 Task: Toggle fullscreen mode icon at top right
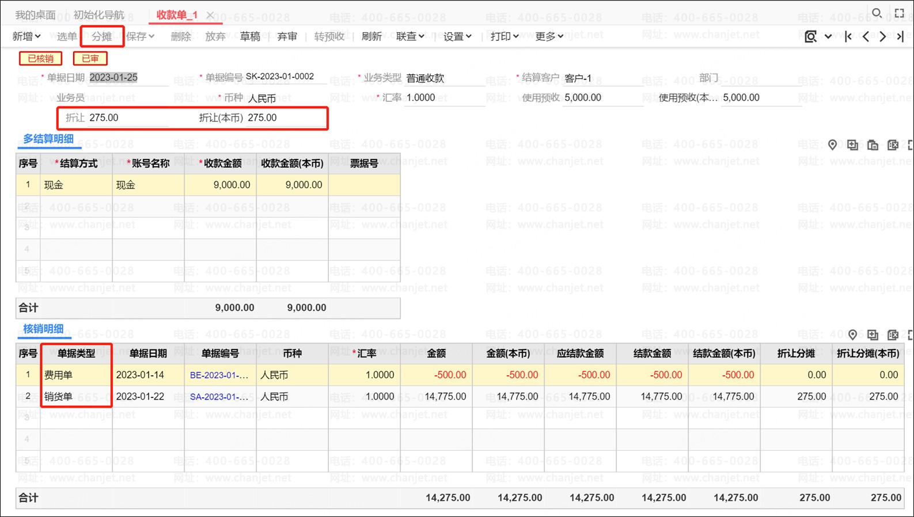(x=900, y=13)
